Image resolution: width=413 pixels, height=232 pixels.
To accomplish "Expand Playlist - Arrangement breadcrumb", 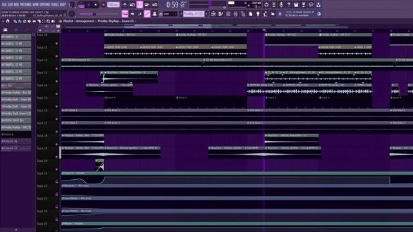I will tap(79, 21).
